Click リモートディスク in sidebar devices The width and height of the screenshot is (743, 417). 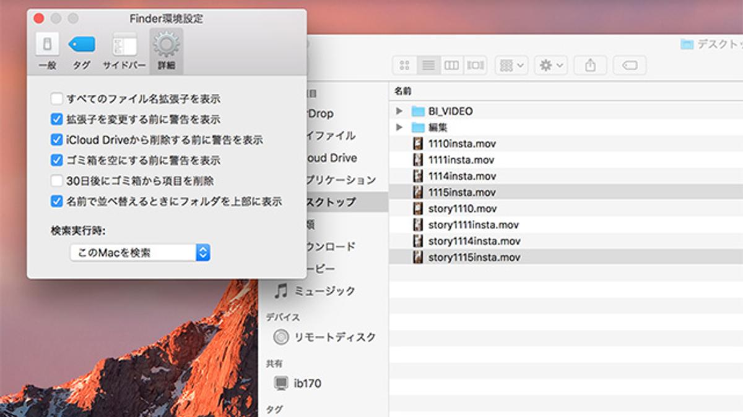pyautogui.click(x=334, y=337)
